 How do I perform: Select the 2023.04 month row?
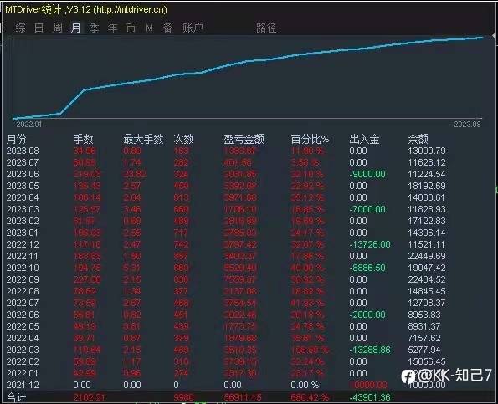[226, 197]
